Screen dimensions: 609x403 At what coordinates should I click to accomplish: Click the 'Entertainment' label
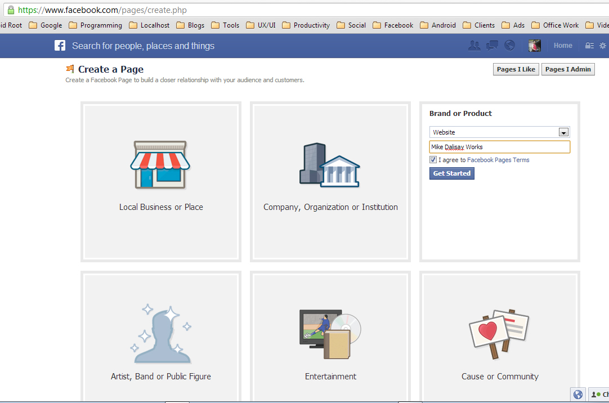pos(330,376)
